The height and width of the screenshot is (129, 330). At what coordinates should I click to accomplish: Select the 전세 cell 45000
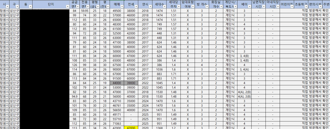[131, 38]
